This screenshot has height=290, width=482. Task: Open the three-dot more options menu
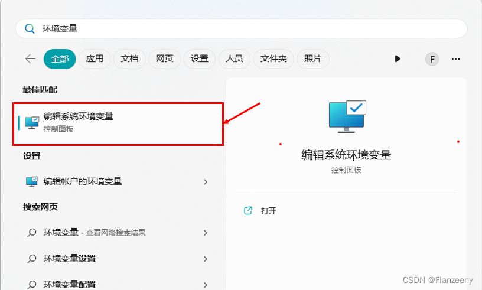pyautogui.click(x=455, y=59)
